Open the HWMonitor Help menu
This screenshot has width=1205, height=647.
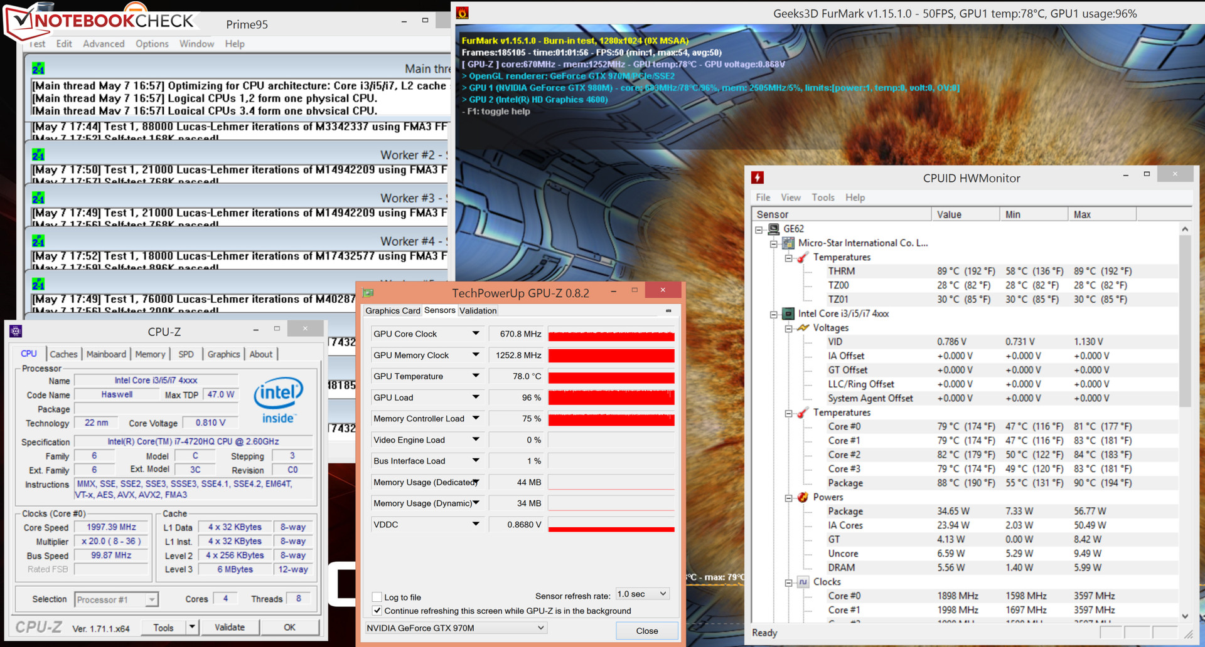(855, 197)
